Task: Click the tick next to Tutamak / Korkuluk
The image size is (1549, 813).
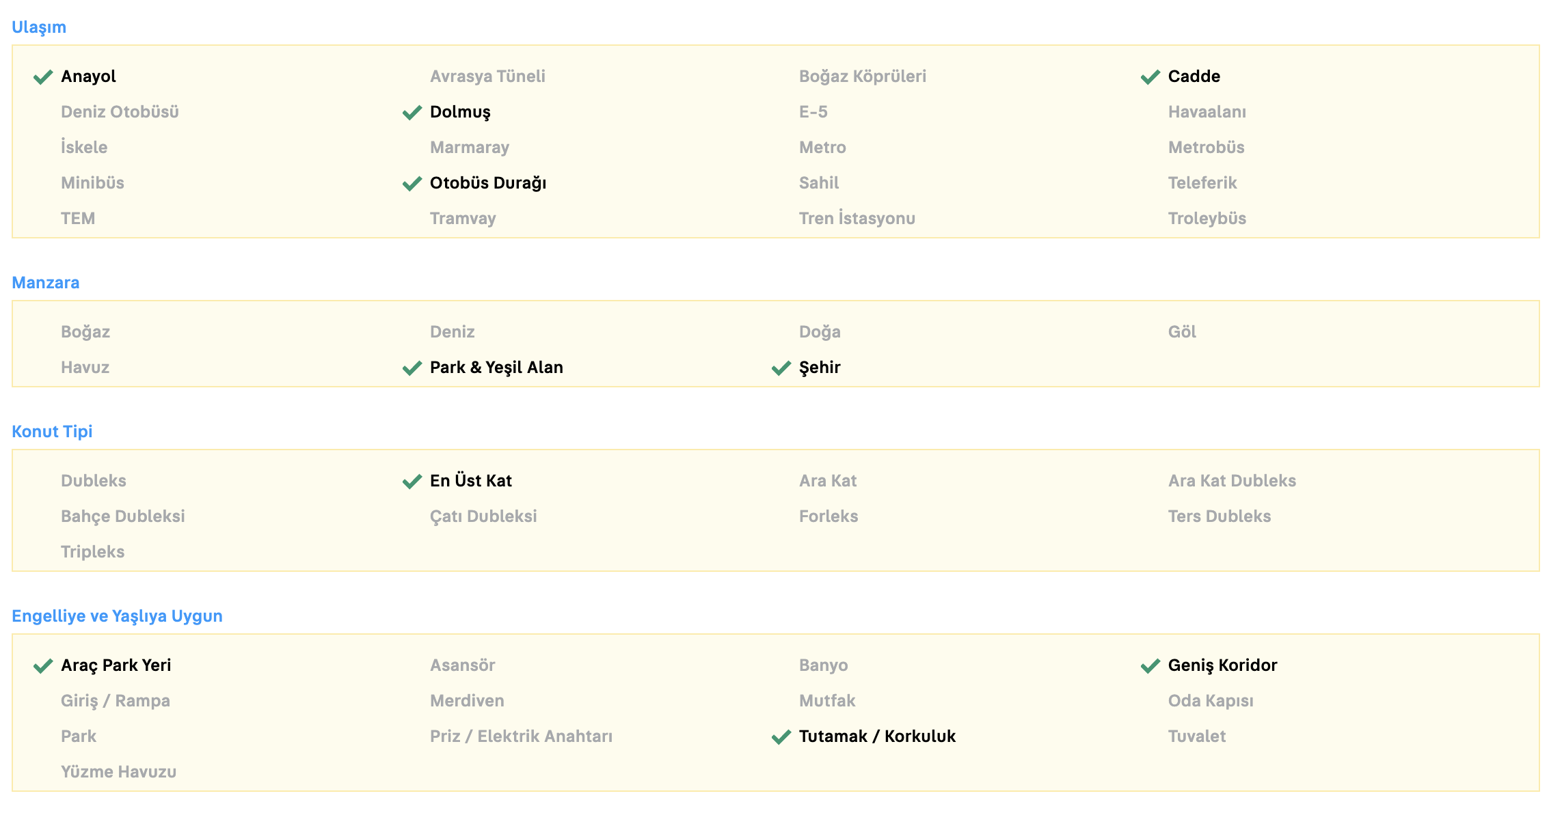Action: click(781, 736)
